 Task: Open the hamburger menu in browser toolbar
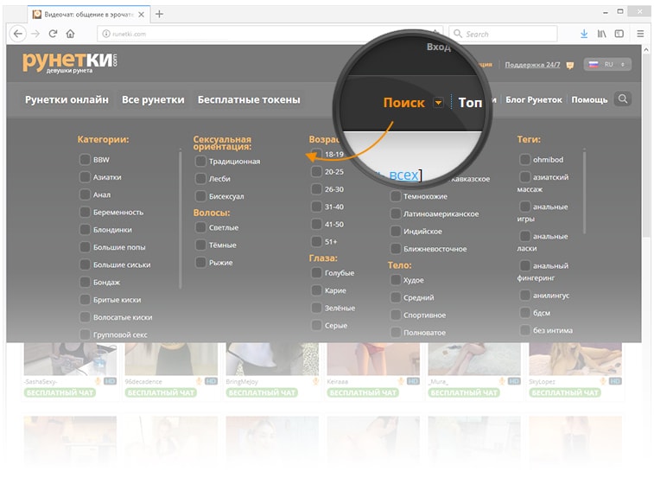pos(640,34)
